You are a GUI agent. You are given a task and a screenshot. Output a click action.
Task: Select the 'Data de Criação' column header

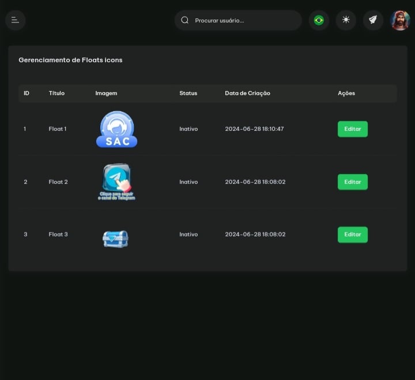(x=247, y=93)
